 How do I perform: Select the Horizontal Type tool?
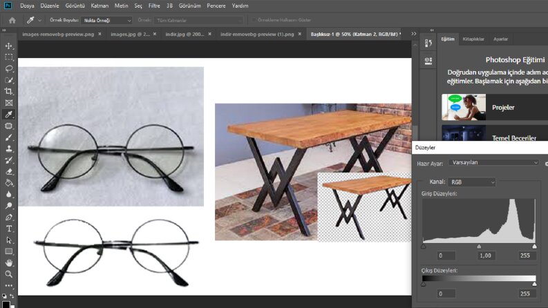pyautogui.click(x=9, y=229)
